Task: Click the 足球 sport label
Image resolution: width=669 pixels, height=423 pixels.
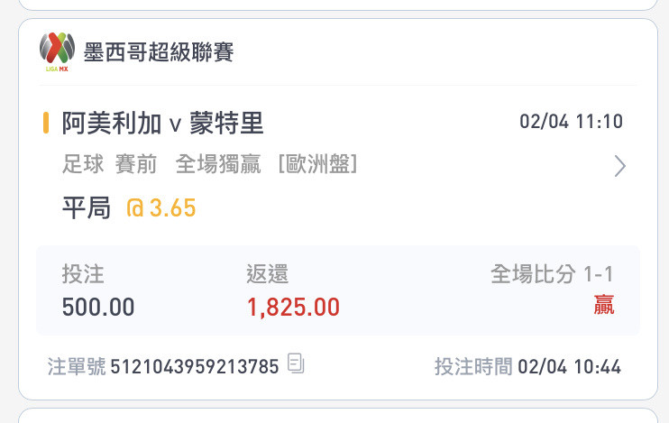Action: click(x=83, y=164)
